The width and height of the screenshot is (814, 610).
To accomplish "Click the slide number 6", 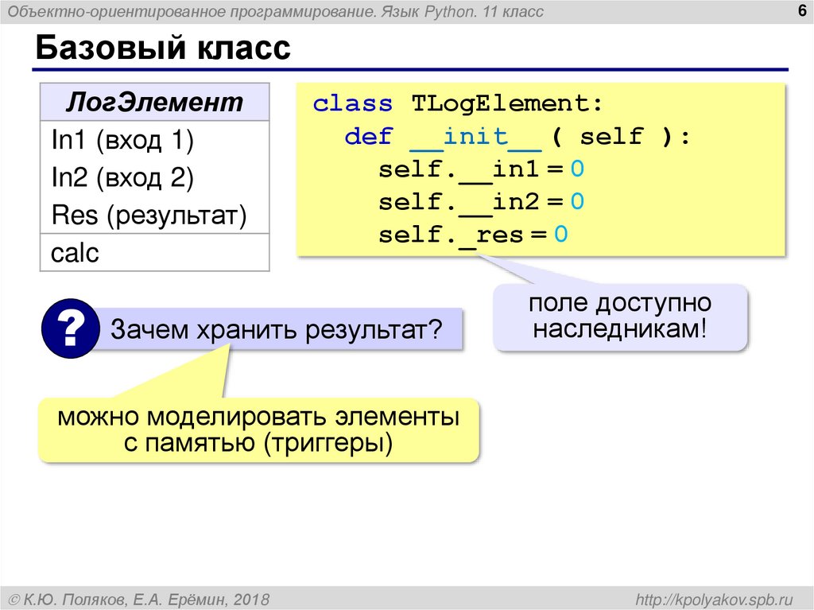I will pos(802,10).
